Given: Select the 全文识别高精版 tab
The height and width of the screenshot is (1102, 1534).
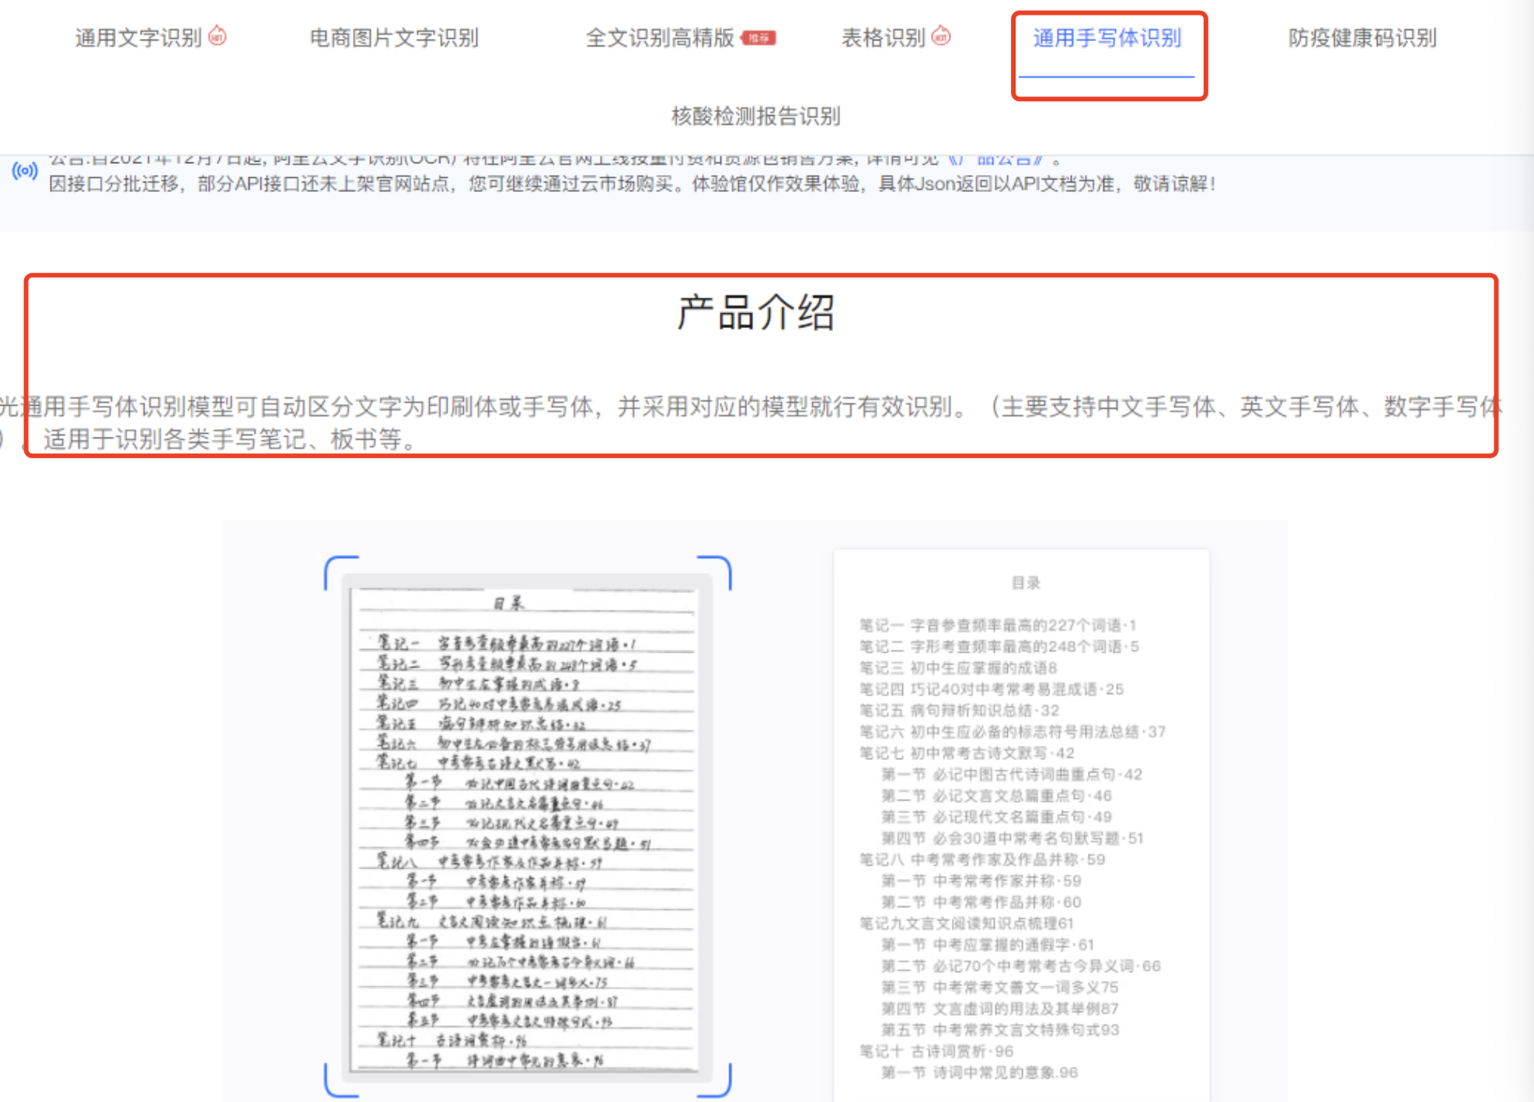Looking at the screenshot, I should 660,37.
